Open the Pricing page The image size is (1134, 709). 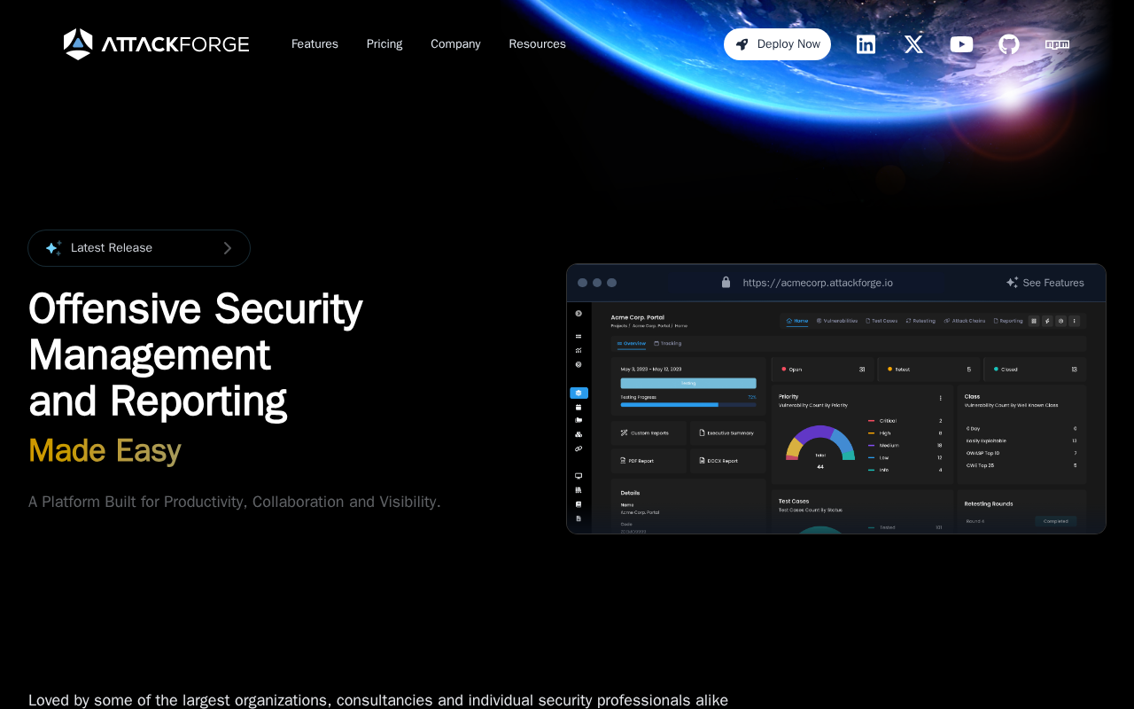384,44
